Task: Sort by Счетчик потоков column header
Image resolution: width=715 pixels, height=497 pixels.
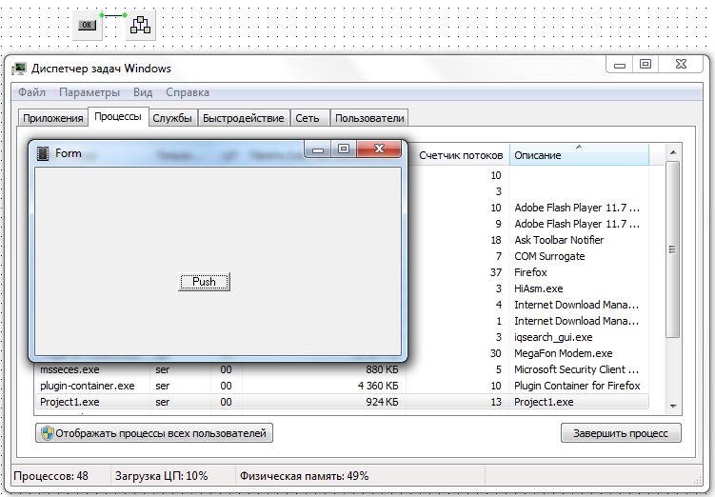Action: [461, 155]
